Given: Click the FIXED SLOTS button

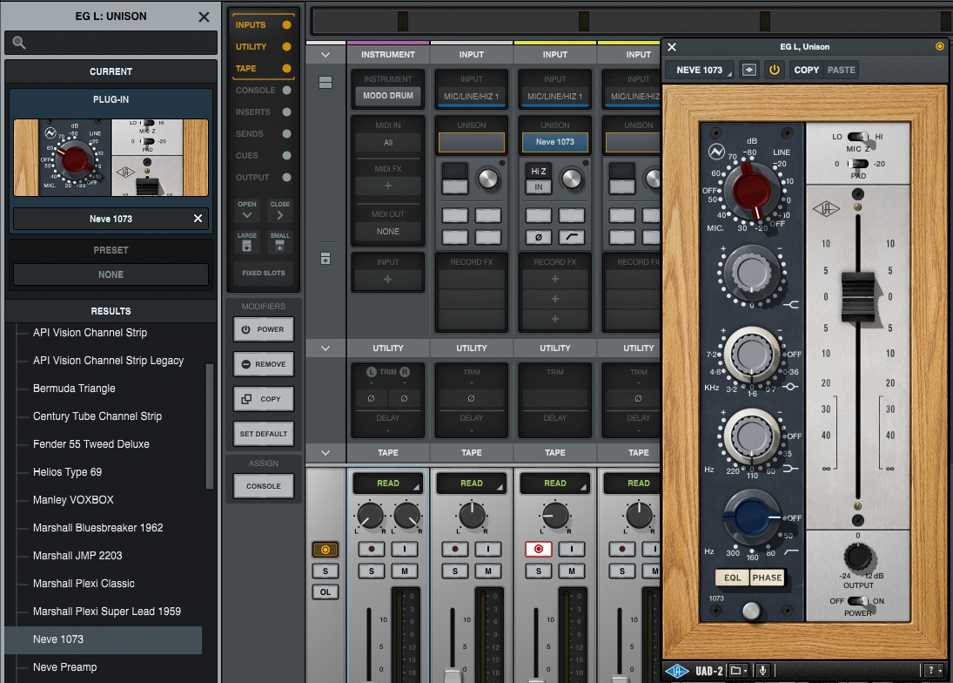Looking at the screenshot, I should (x=263, y=273).
